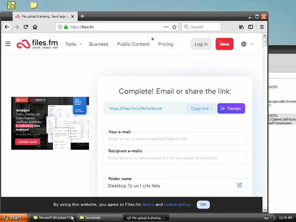Click the Log in button
This screenshot has width=296, height=222.
[201, 44]
